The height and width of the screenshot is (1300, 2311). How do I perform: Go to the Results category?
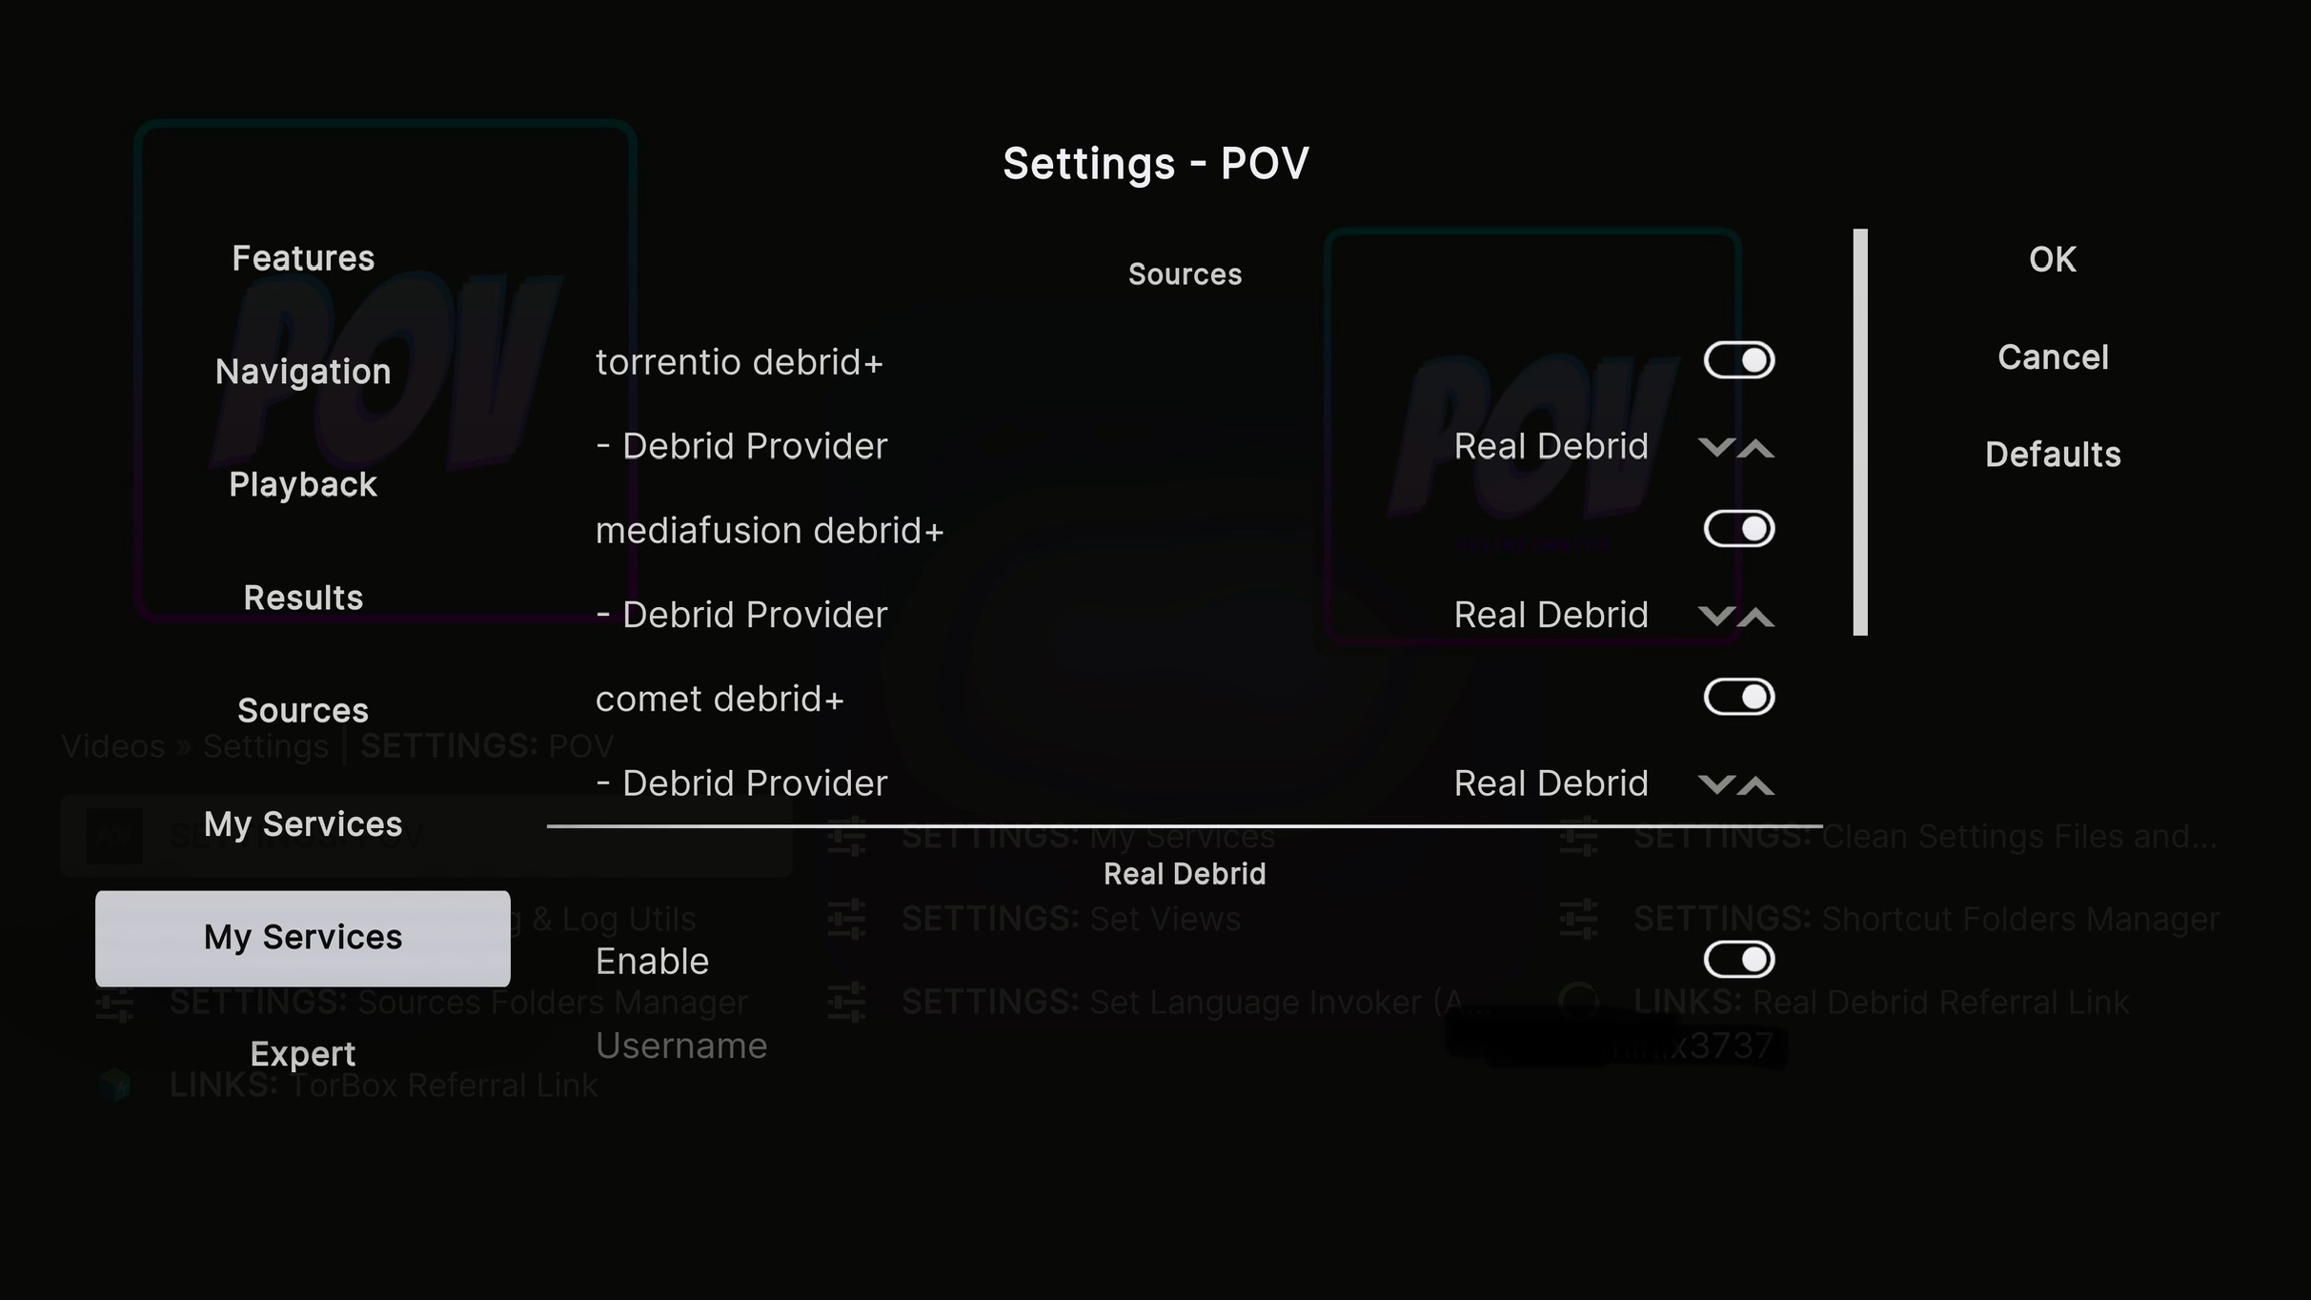(x=303, y=598)
